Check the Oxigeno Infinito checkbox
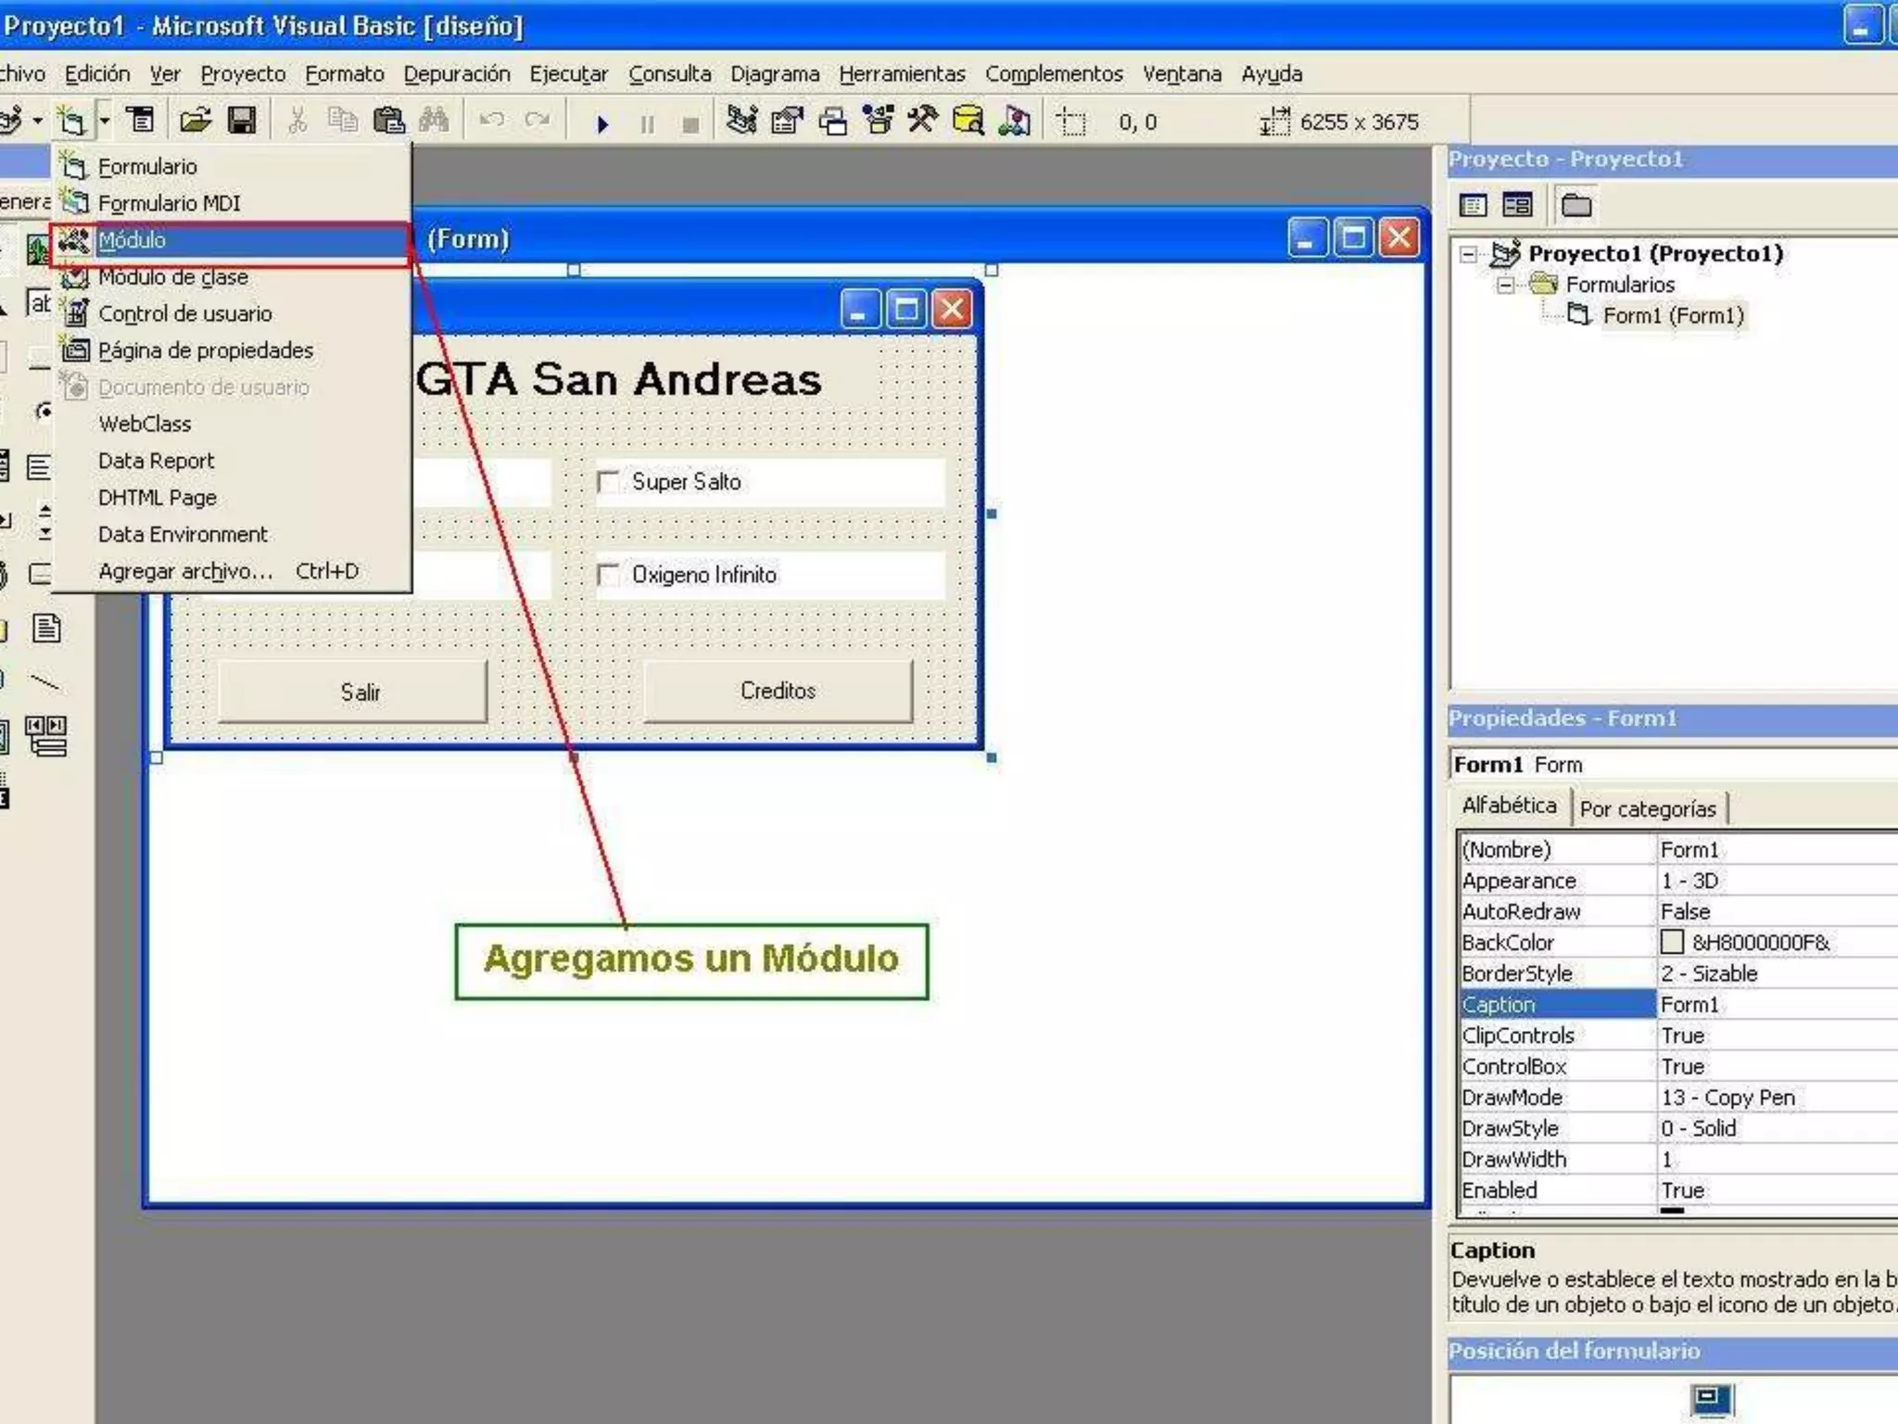 click(609, 575)
